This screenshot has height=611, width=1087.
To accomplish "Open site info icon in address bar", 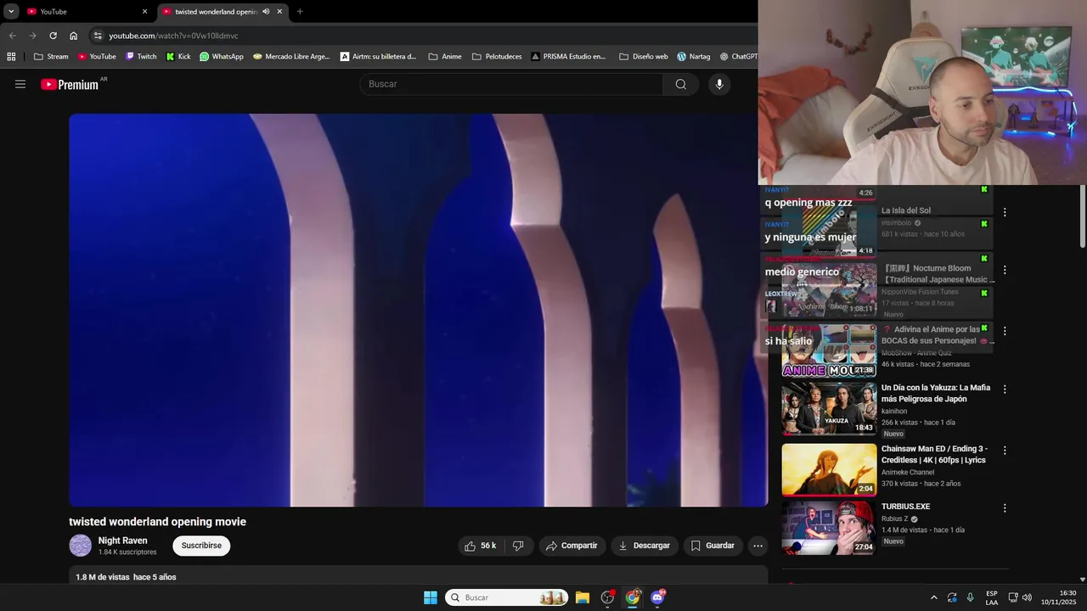I will (98, 36).
